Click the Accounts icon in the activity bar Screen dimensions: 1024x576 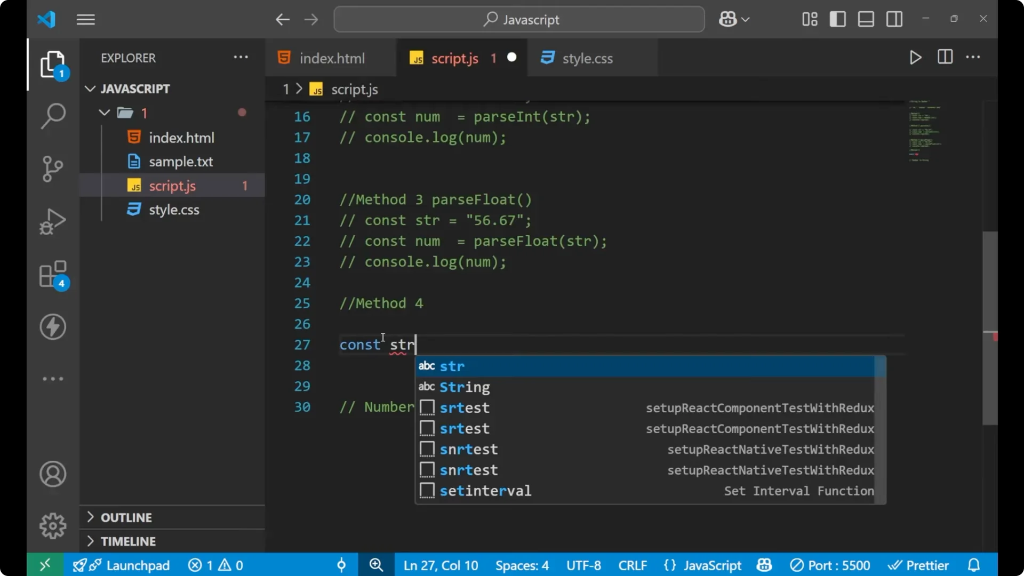pos(52,474)
